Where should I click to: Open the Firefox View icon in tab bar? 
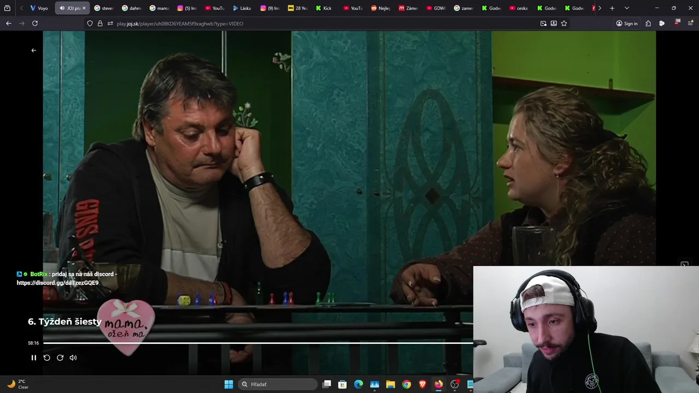[x=7, y=8]
